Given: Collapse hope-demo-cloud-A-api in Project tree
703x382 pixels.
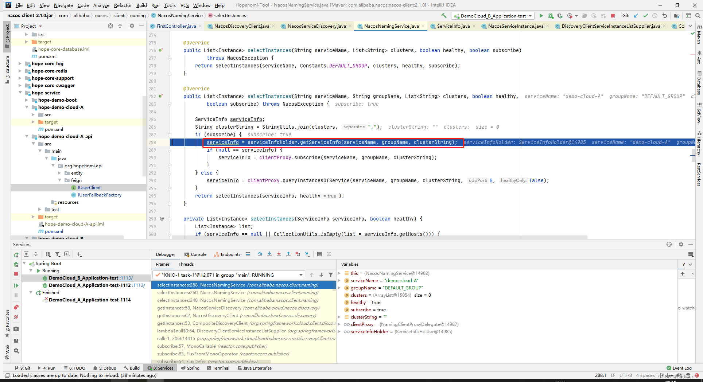Looking at the screenshot, I should (27, 136).
